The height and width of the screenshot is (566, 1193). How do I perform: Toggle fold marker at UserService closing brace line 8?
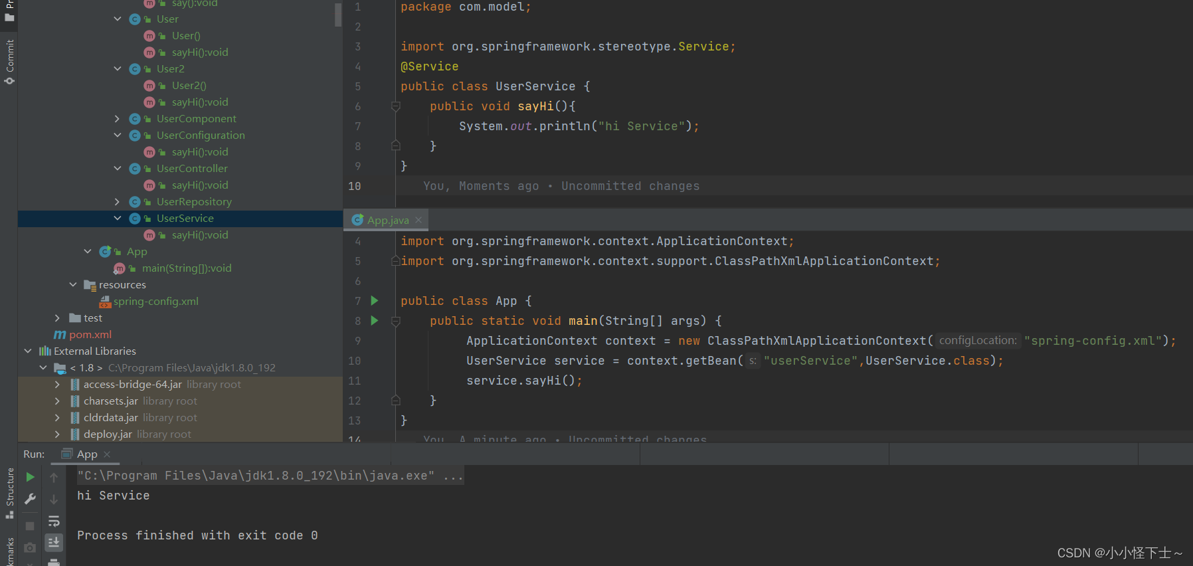point(396,146)
